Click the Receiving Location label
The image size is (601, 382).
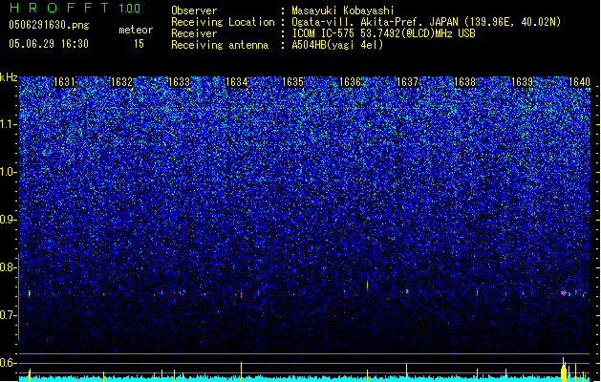(x=223, y=22)
